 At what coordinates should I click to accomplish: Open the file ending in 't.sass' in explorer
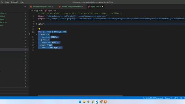tap(2, 19)
